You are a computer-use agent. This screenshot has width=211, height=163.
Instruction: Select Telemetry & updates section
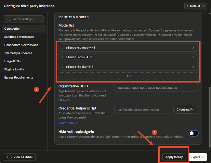click(x=18, y=53)
